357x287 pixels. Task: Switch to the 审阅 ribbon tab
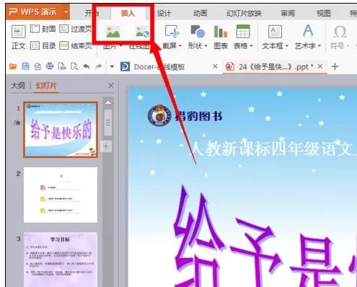pos(288,13)
